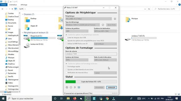Viewport: 181px width, 101px height.
Task: Open Disque local (C:) drive in Explorer
Action: click(x=40, y=38)
